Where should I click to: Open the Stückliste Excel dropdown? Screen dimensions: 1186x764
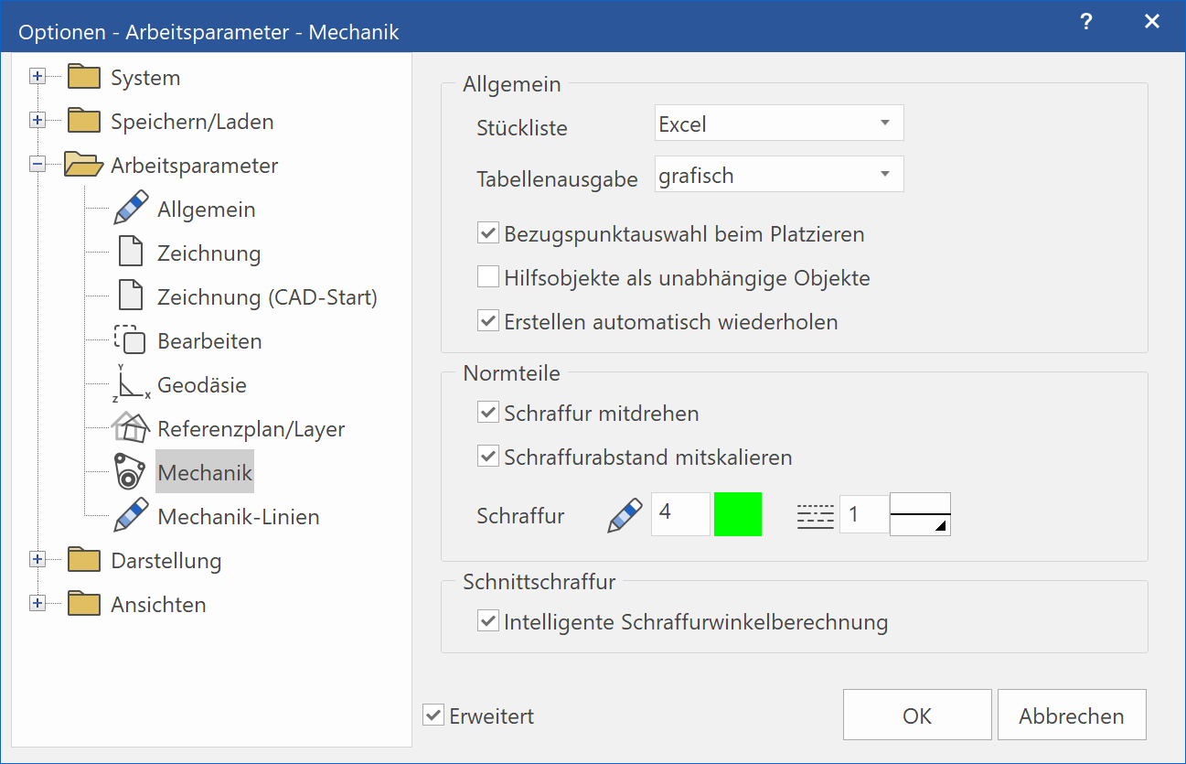tap(779, 124)
